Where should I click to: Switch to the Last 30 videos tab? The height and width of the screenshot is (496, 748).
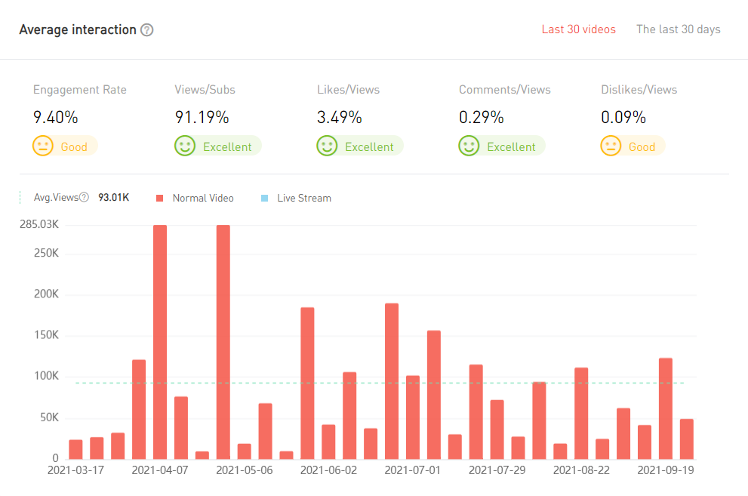click(578, 29)
